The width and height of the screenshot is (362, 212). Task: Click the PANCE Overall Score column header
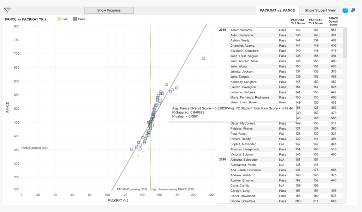[333, 21]
